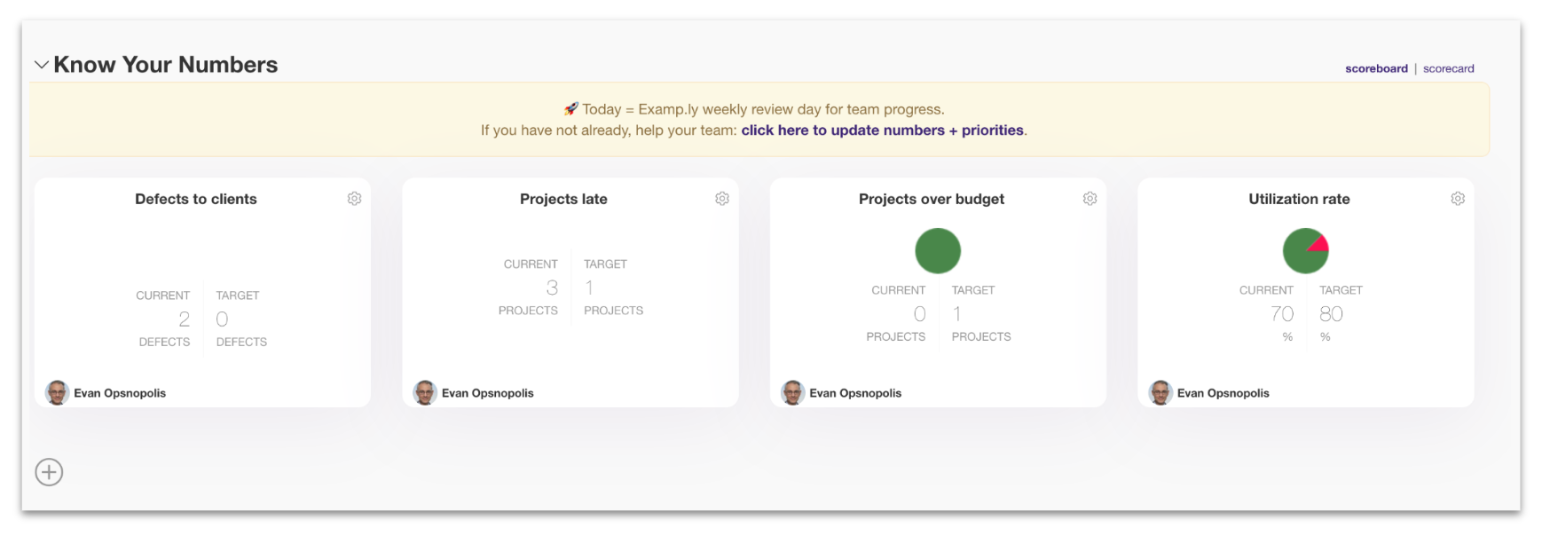Click Evan's avatar on Defects to clients card
1542x536 pixels.
[58, 392]
